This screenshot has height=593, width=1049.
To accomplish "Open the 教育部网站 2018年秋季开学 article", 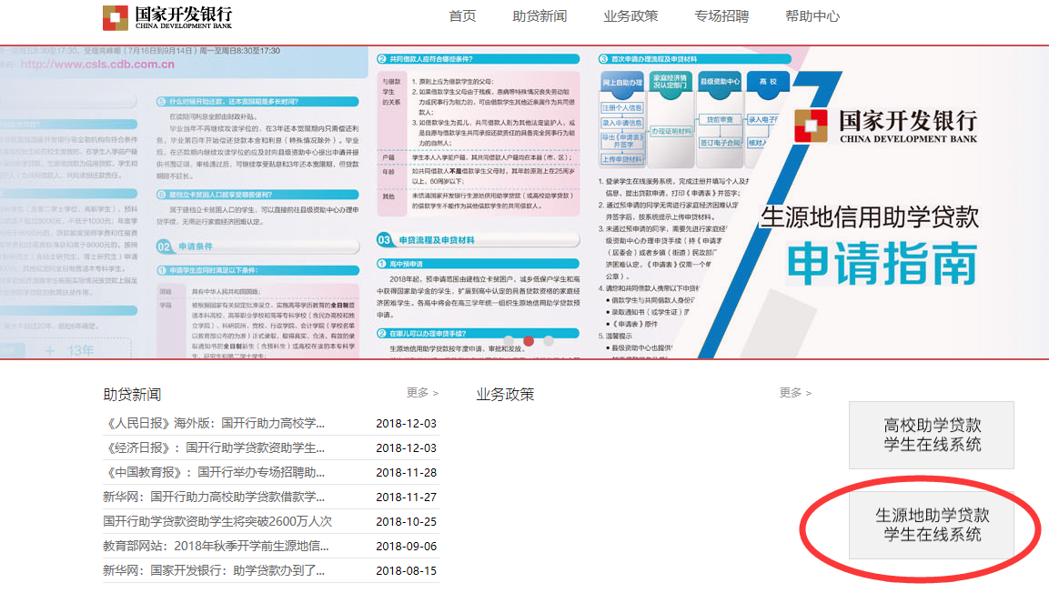I will click(x=216, y=547).
